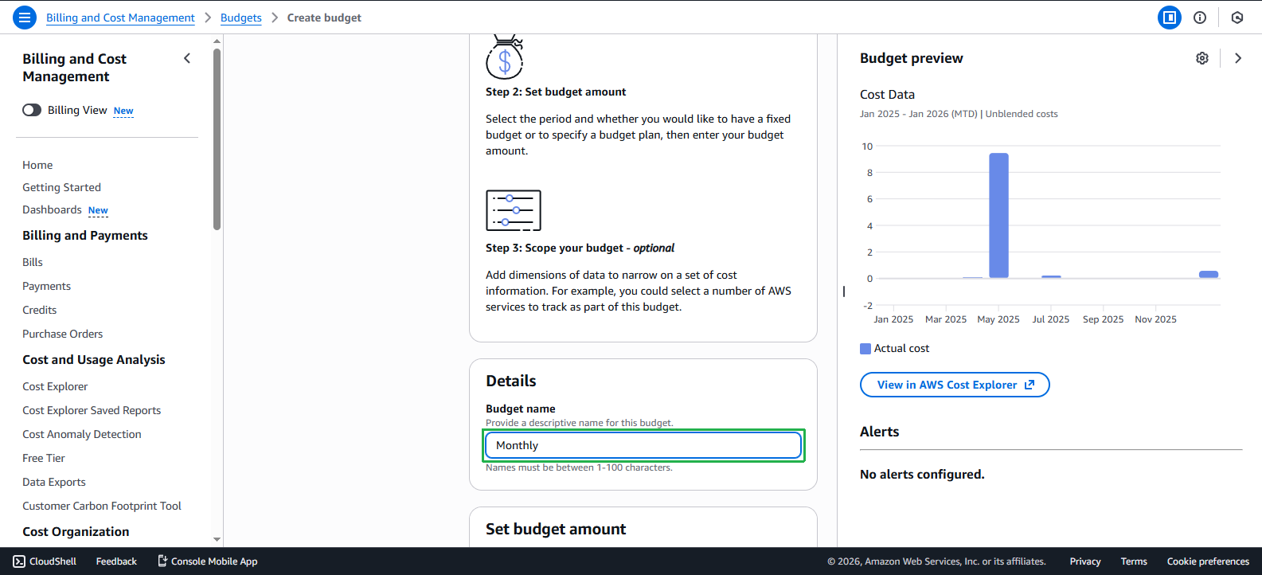Open the hamburger navigation menu
1262x575 pixels.
[x=25, y=17]
